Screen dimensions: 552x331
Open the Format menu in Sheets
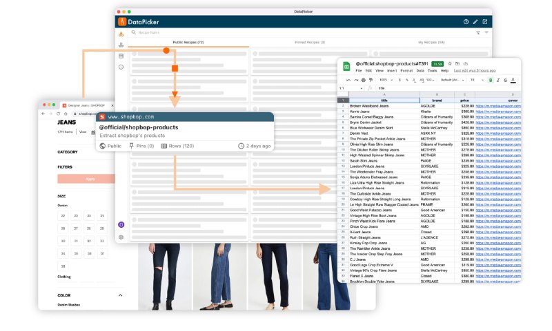pyautogui.click(x=406, y=71)
